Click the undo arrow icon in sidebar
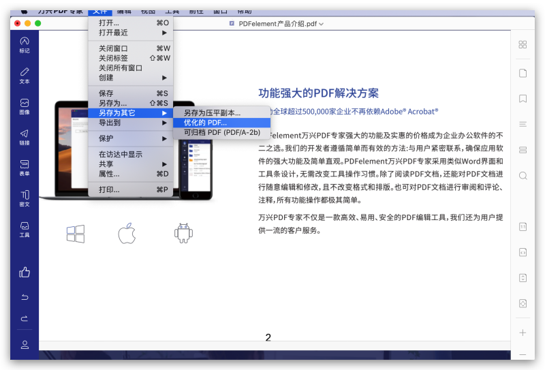The height and width of the screenshot is (370, 545). pos(25,297)
